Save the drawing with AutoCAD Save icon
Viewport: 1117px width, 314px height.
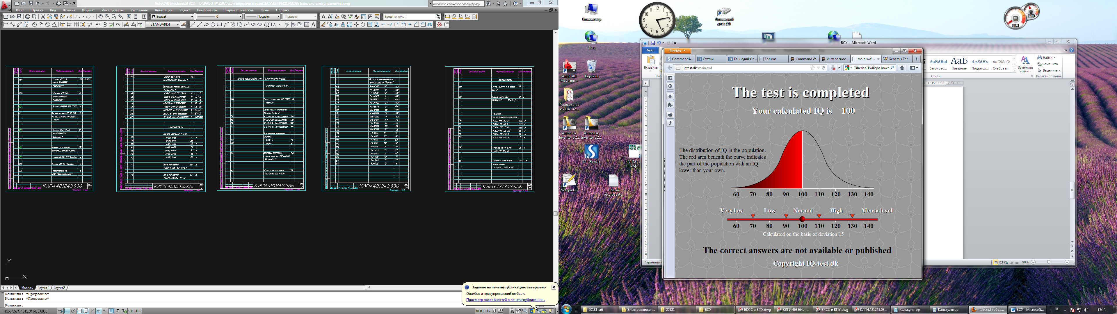pyautogui.click(x=19, y=17)
